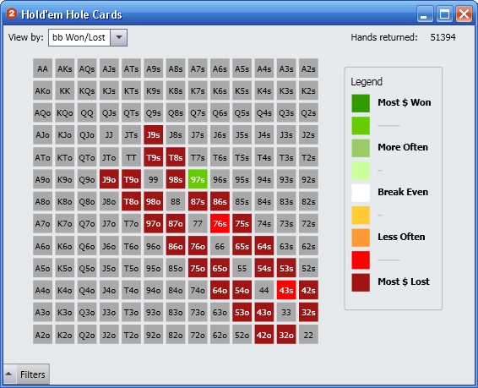The image size is (478, 388).
Task: Select the 87s hand cell
Action: [198, 201]
